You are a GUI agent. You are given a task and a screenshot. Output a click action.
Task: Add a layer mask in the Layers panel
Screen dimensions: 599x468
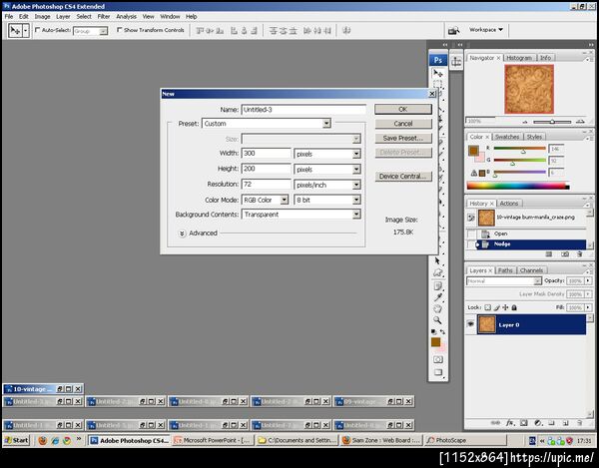click(524, 423)
